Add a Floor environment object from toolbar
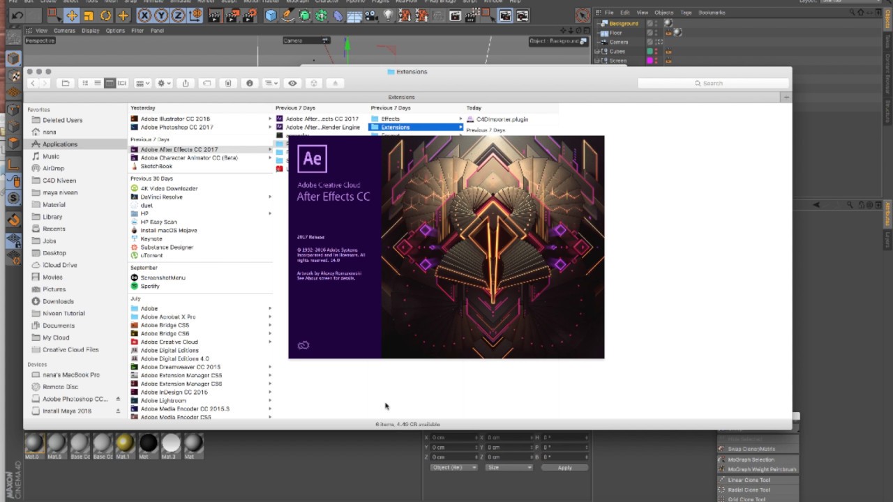This screenshot has width=893, height=502. (x=355, y=15)
